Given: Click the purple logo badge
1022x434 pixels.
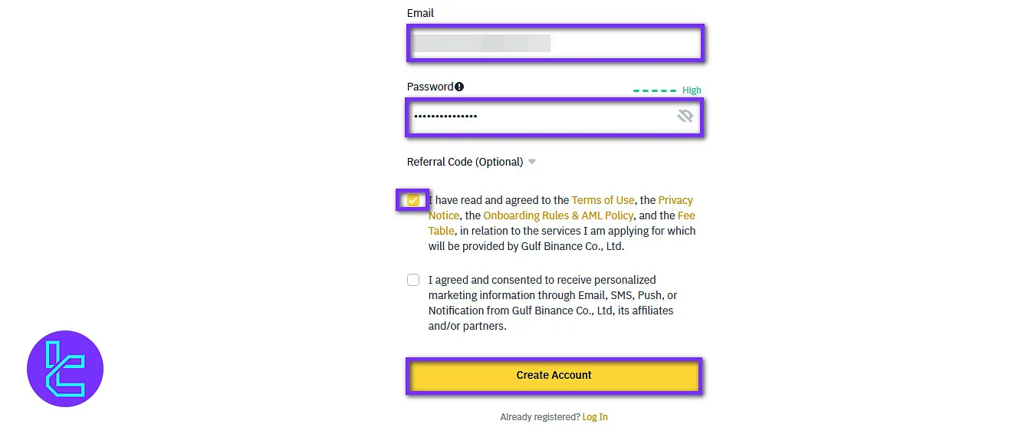Looking at the screenshot, I should pos(65,368).
